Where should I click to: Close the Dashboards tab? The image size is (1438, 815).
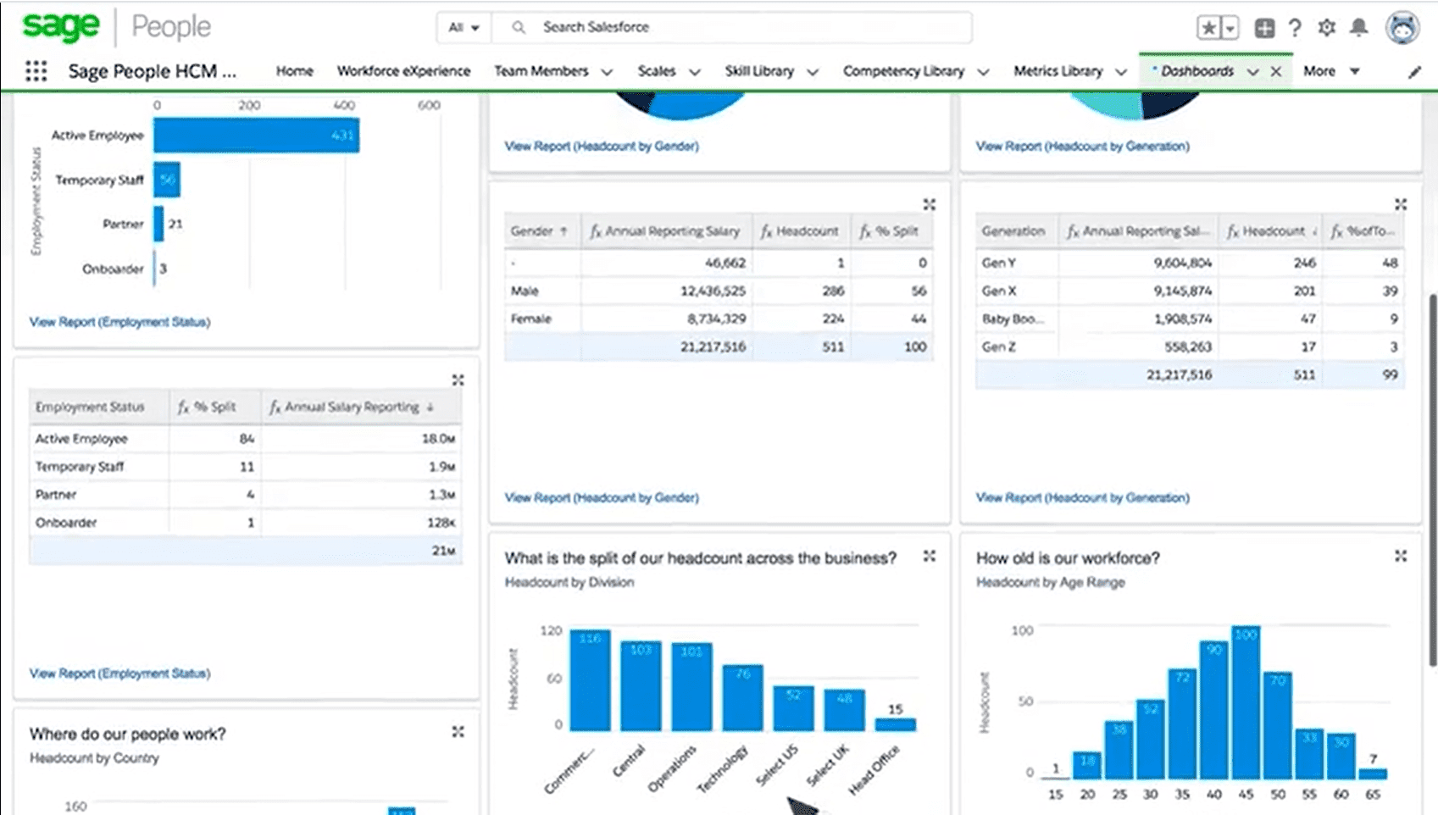point(1276,72)
